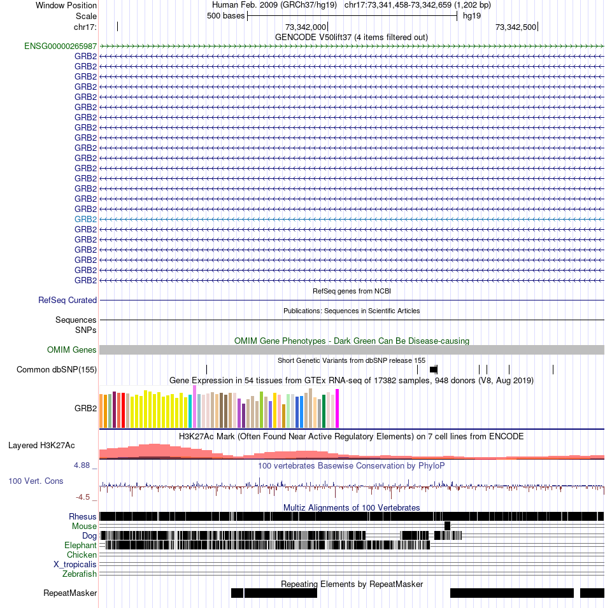Viewport: 605px width, 608px height.
Task: Open the RepeatMasker track label
Action: [x=70, y=593]
